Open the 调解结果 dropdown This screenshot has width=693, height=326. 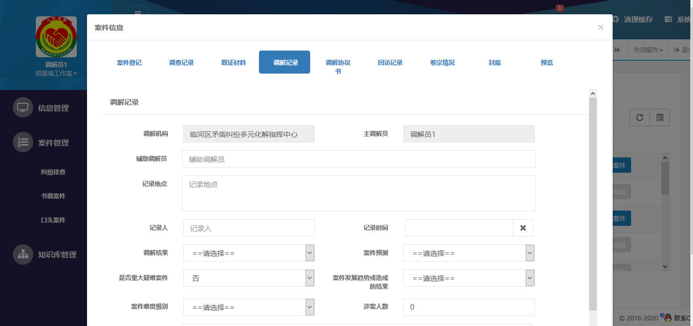pyautogui.click(x=249, y=252)
